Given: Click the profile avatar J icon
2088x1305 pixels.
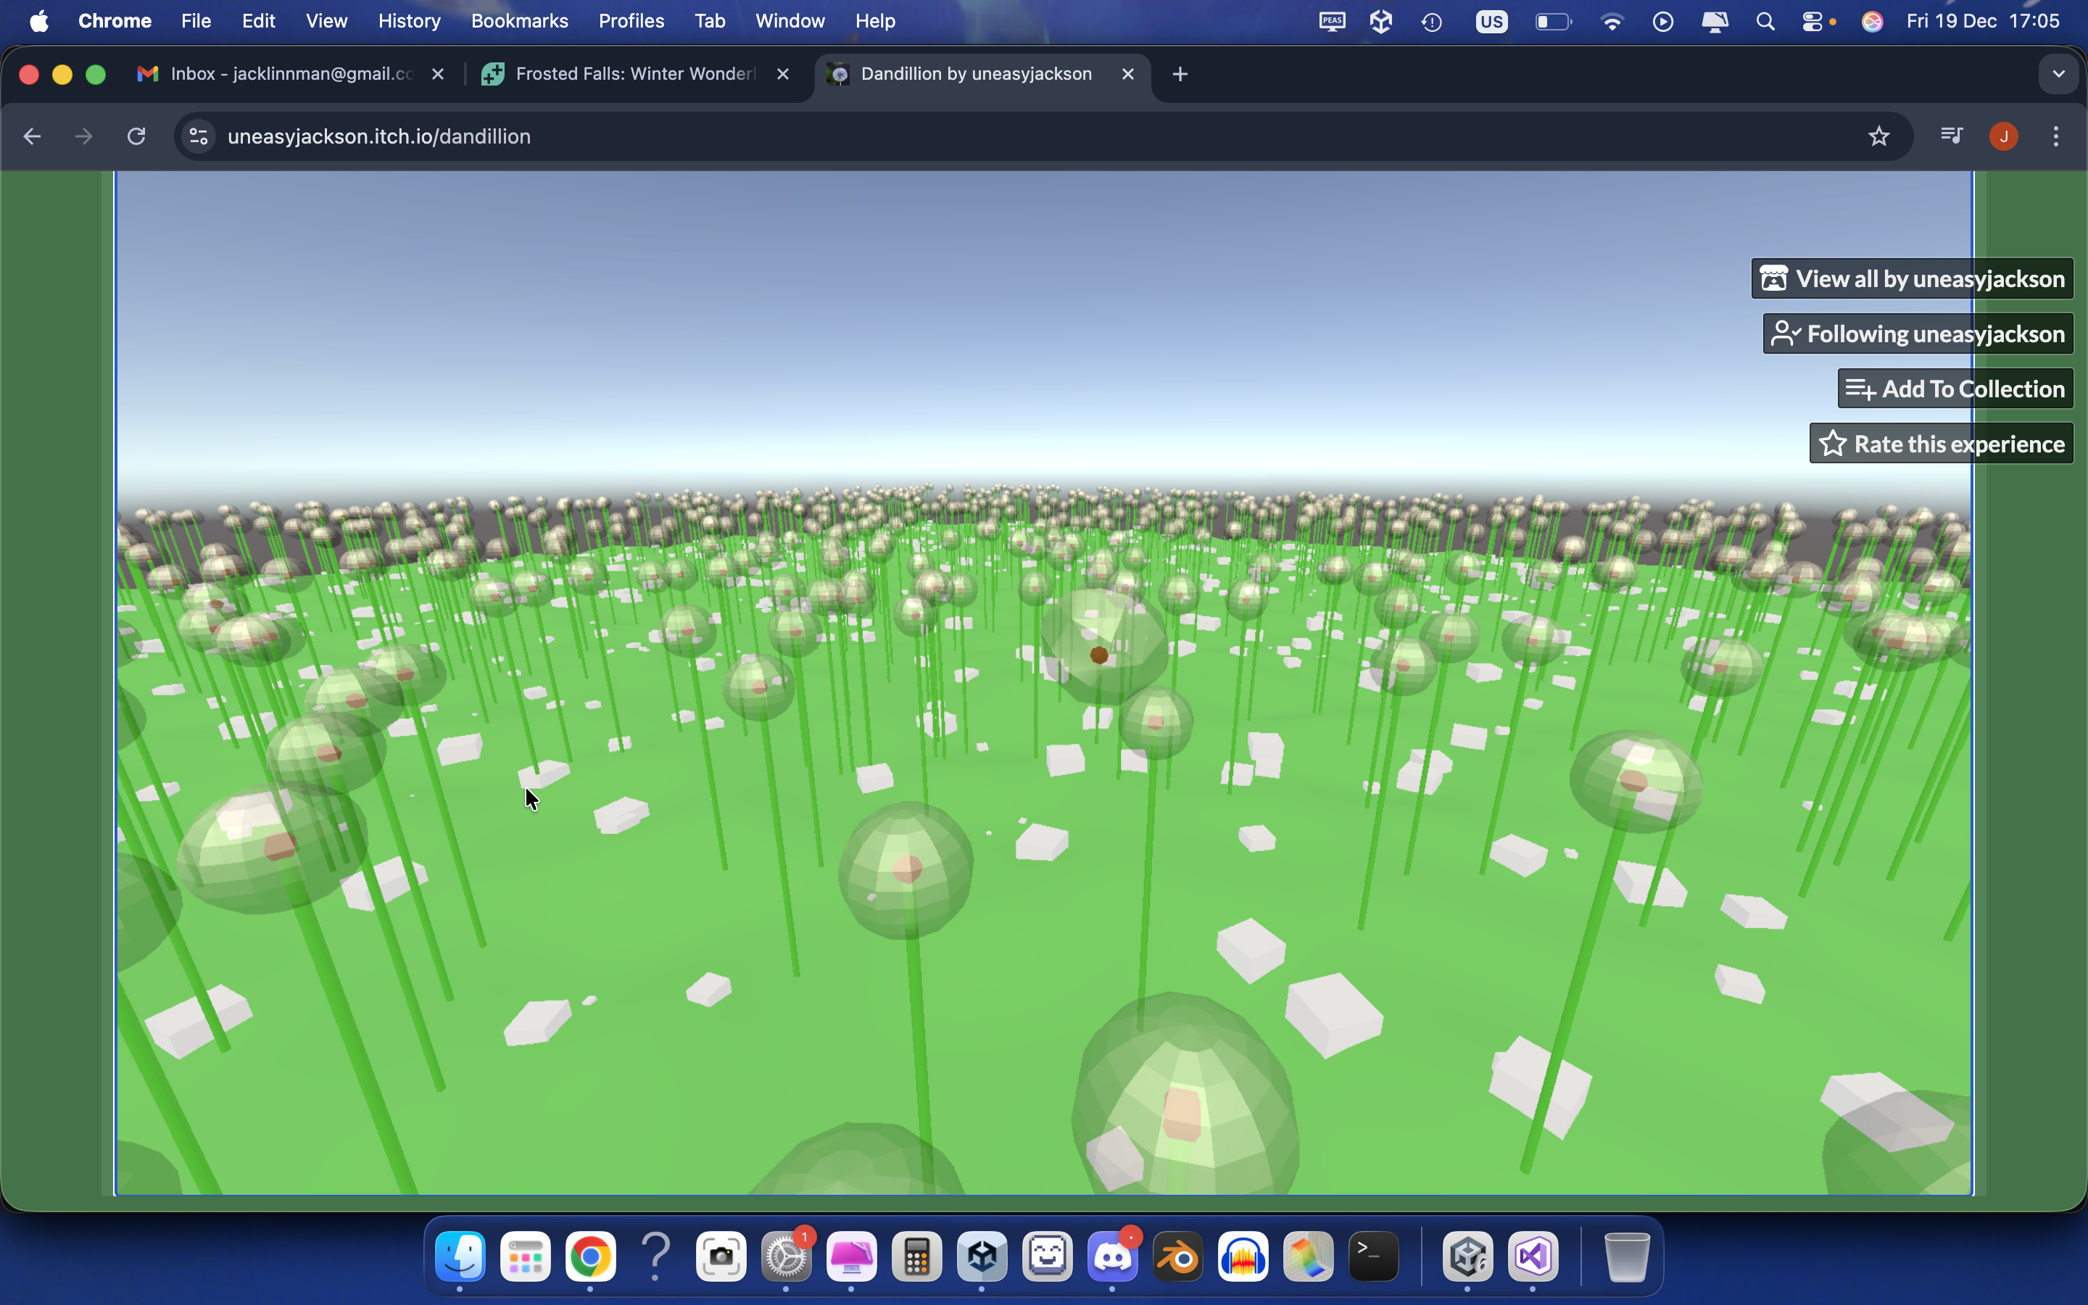Looking at the screenshot, I should point(2002,136).
